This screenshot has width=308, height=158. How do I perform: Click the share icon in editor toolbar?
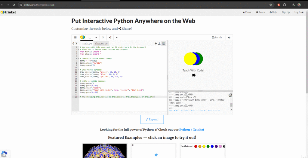click(110, 37)
